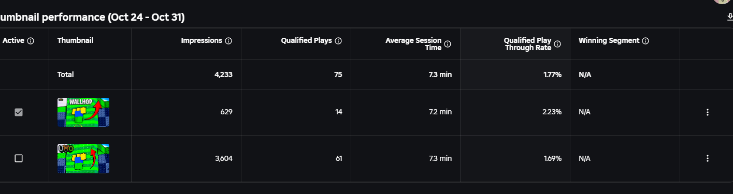733x194 pixels.
Task: Click the Qualified Play Through Rate header
Action: pos(527,44)
